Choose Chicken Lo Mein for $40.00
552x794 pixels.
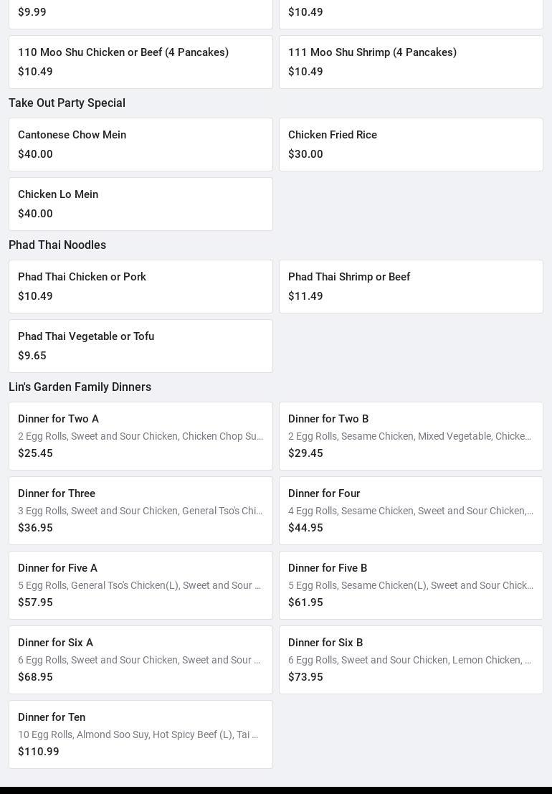[x=141, y=204]
